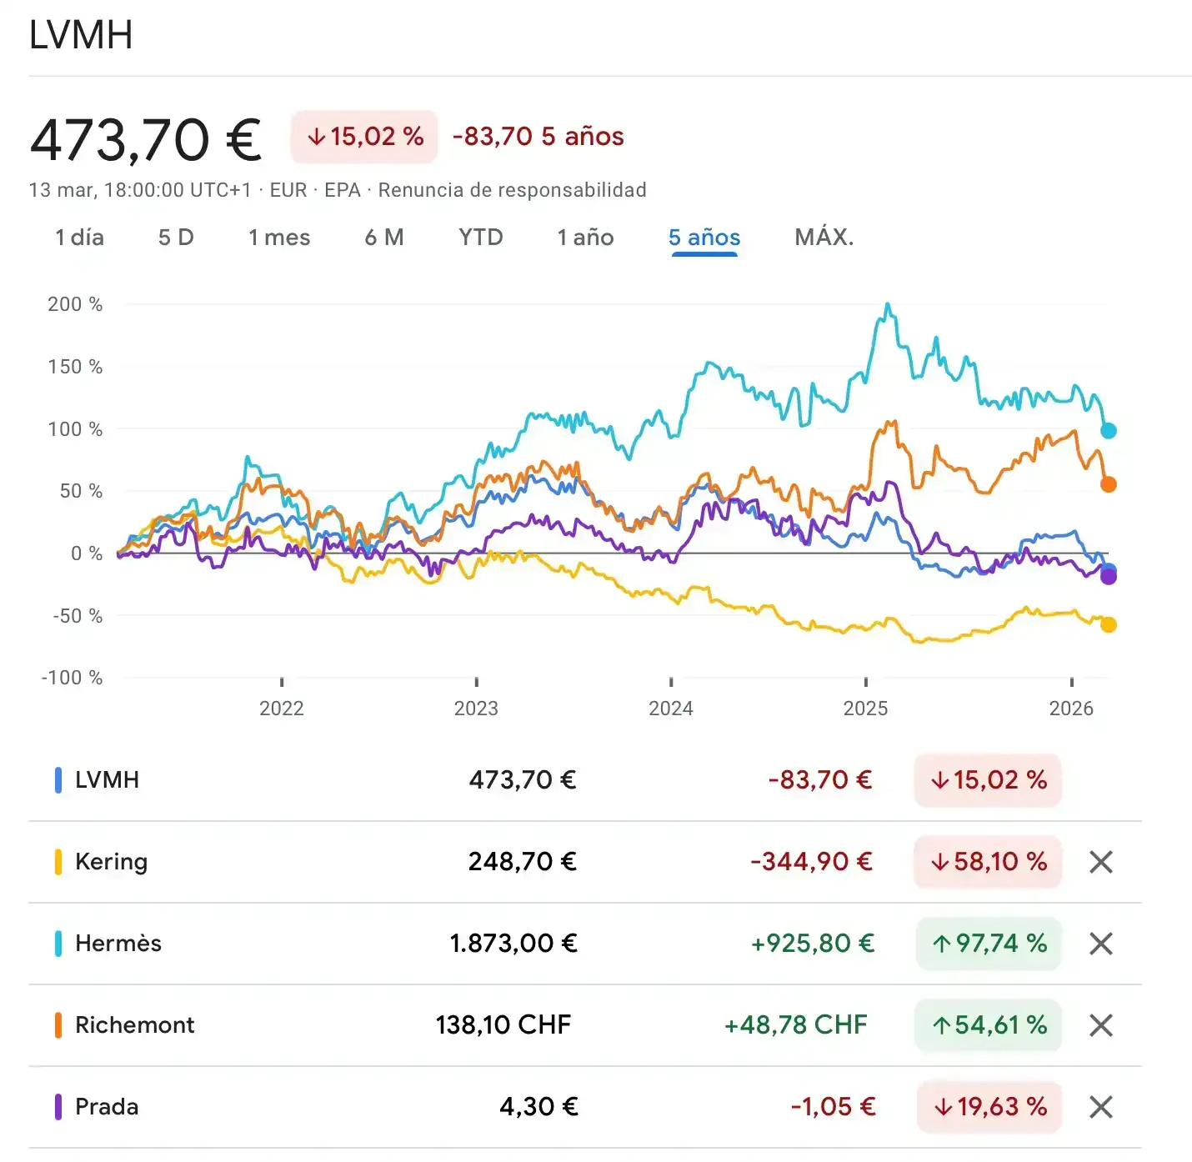Select the 5 D time range
Viewport: 1192px width, 1162px height.
click(176, 238)
